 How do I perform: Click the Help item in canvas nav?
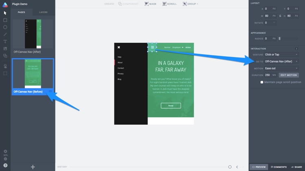pos(120,57)
